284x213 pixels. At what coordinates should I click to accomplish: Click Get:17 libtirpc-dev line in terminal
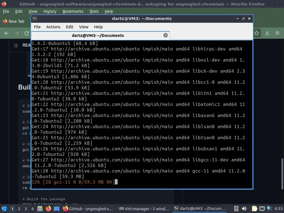coord(137,52)
